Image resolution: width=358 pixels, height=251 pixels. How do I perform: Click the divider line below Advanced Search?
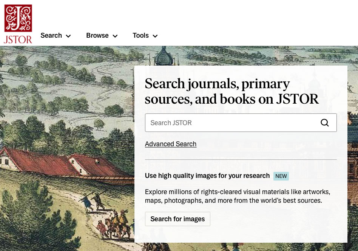point(241,159)
